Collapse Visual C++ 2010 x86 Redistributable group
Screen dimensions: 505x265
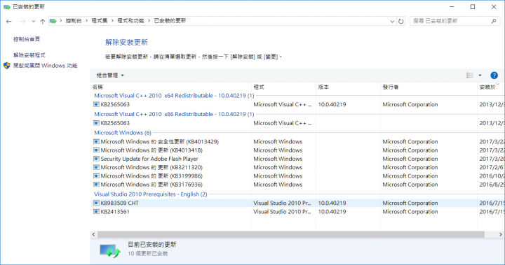174,115
